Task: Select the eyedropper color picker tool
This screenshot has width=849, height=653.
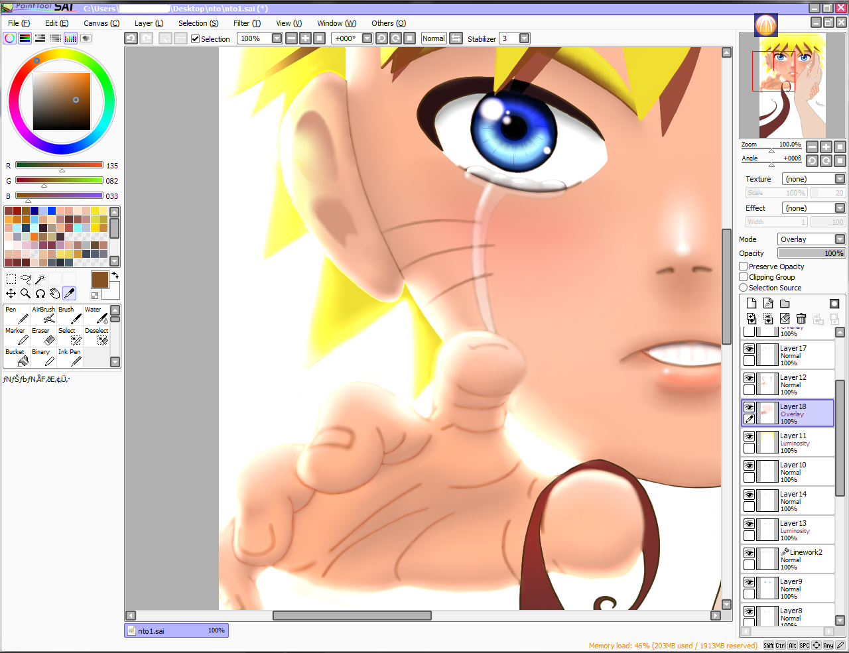Action: point(69,293)
